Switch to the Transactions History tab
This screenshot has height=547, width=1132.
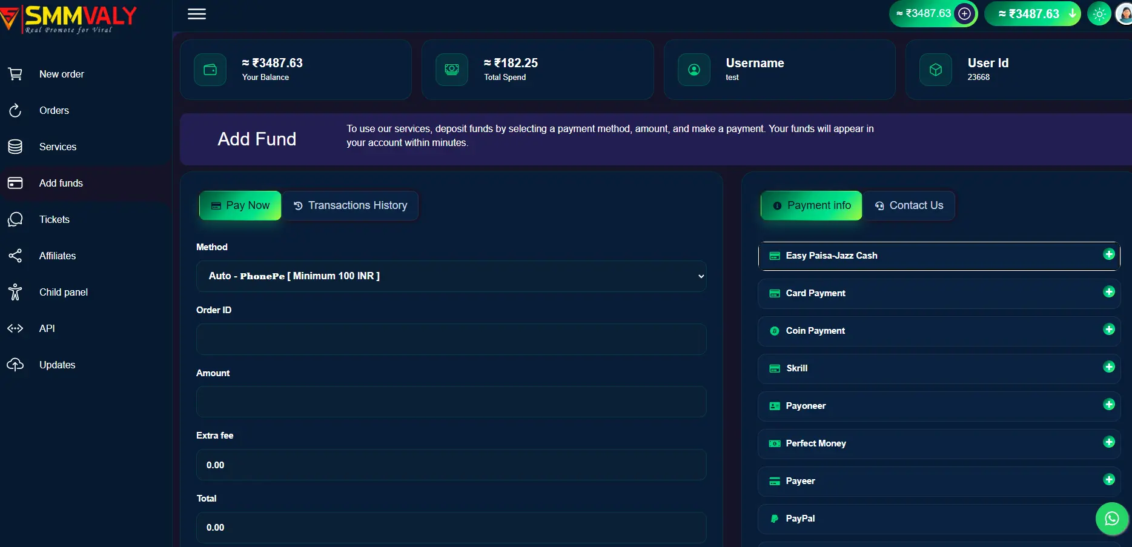(351, 205)
